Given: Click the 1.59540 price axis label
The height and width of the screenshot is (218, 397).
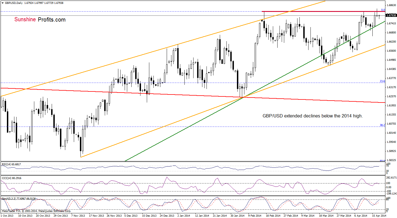Looking at the screenshot, I should 391,142.
